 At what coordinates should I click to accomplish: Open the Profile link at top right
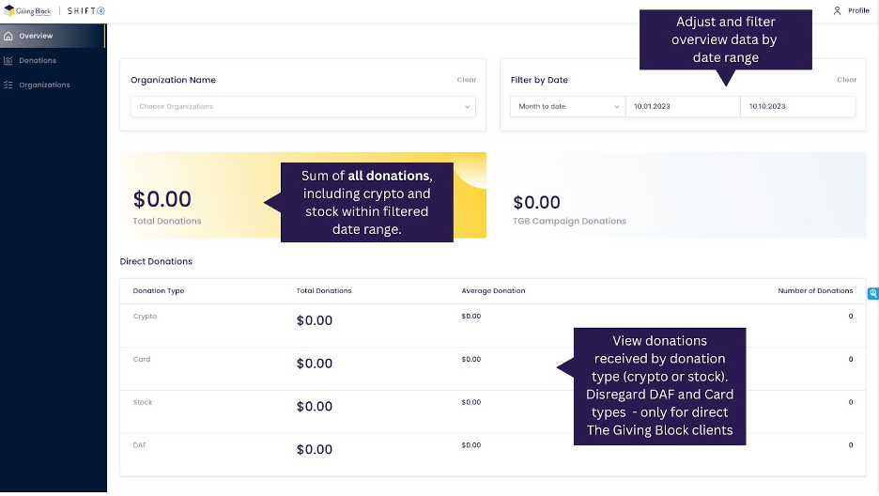tap(858, 10)
